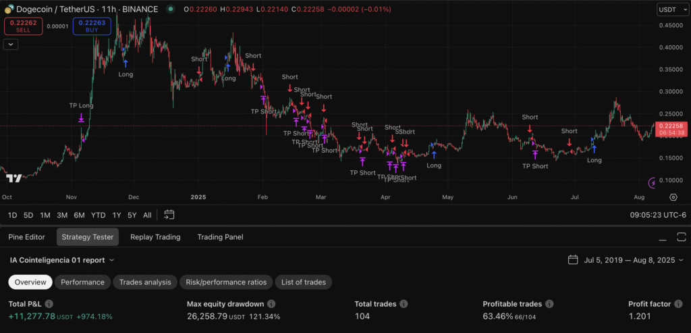
Task: Click the current price label 0.22258
Action: 670,126
